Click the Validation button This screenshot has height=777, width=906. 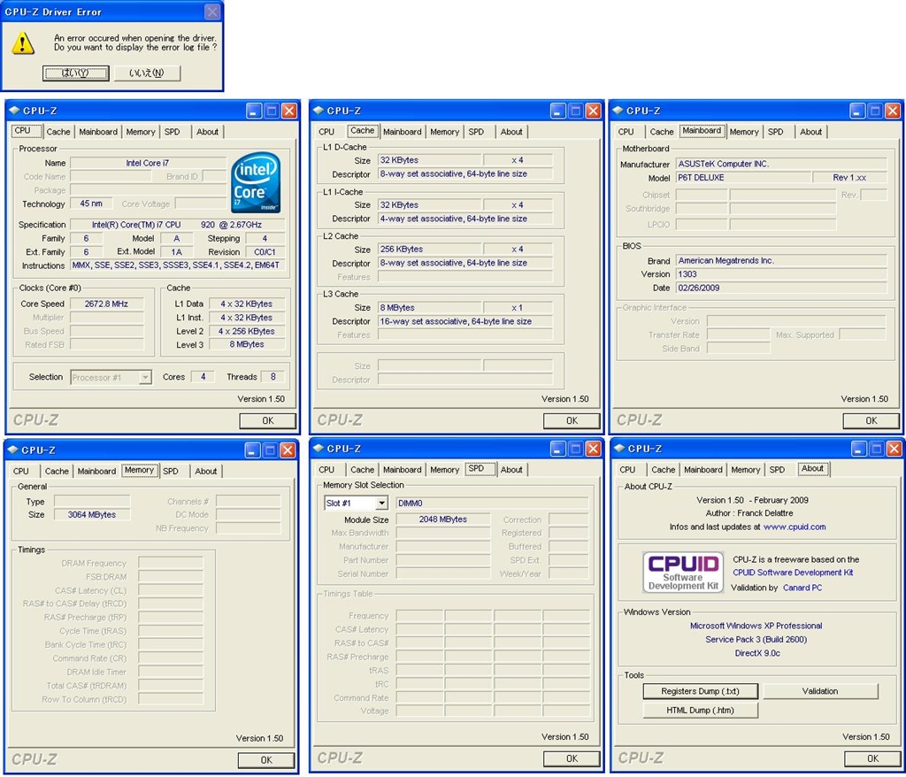(820, 691)
